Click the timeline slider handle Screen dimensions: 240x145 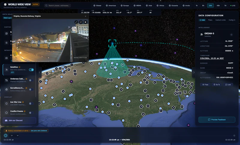pyautogui.click(x=234, y=135)
